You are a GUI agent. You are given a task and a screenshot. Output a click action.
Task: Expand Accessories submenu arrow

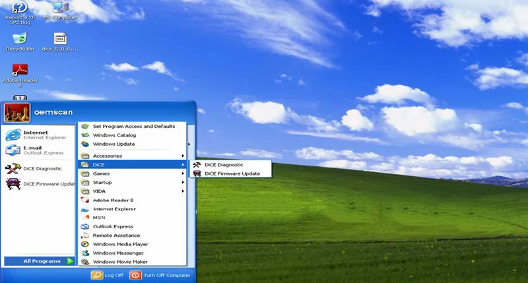pos(183,156)
